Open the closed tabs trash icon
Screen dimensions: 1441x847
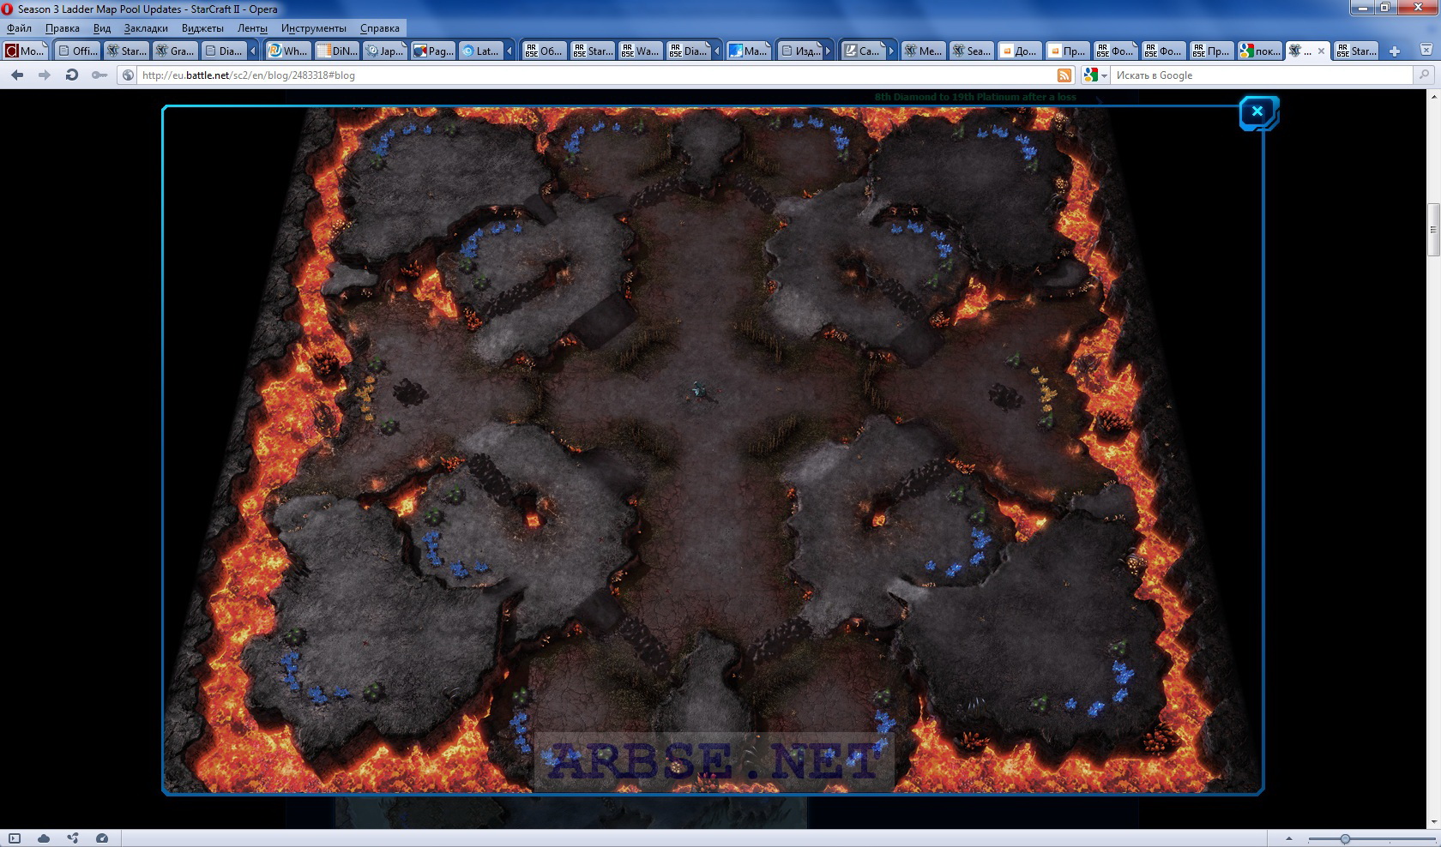coord(1426,51)
